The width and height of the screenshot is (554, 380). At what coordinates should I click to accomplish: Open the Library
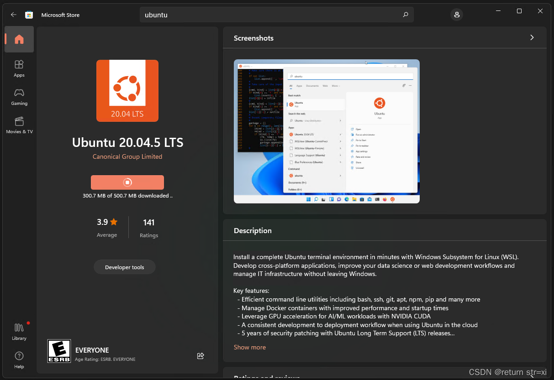click(x=19, y=332)
